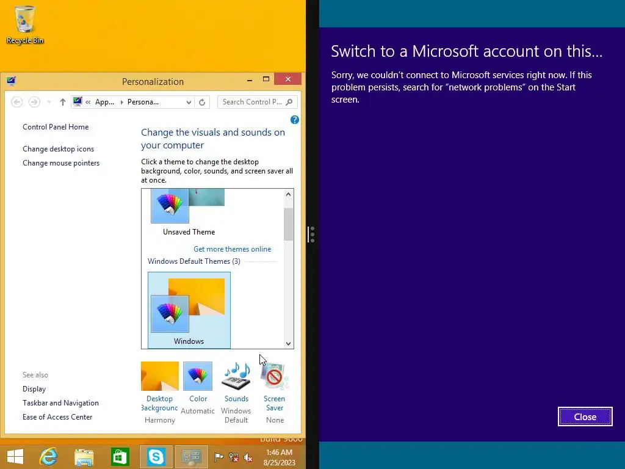
Task: Click the Persona... breadcrumb segment
Action: (x=143, y=102)
